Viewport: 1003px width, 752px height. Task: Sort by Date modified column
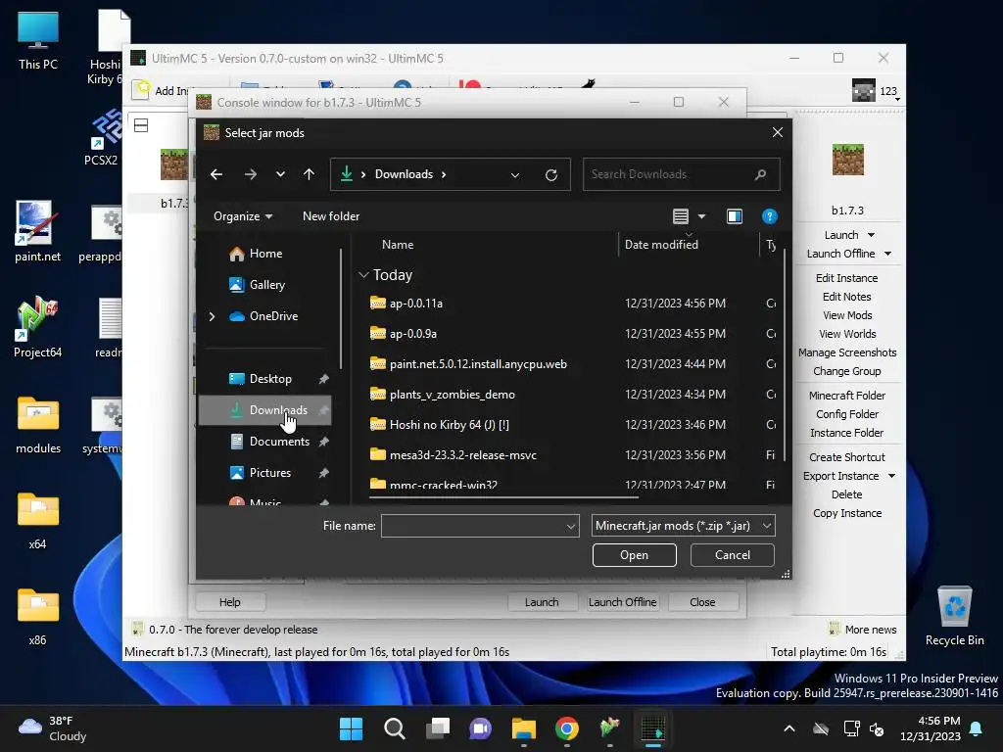[661, 244]
